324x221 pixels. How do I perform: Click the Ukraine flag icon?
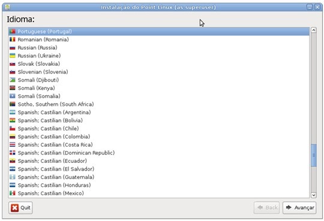coord(13,56)
